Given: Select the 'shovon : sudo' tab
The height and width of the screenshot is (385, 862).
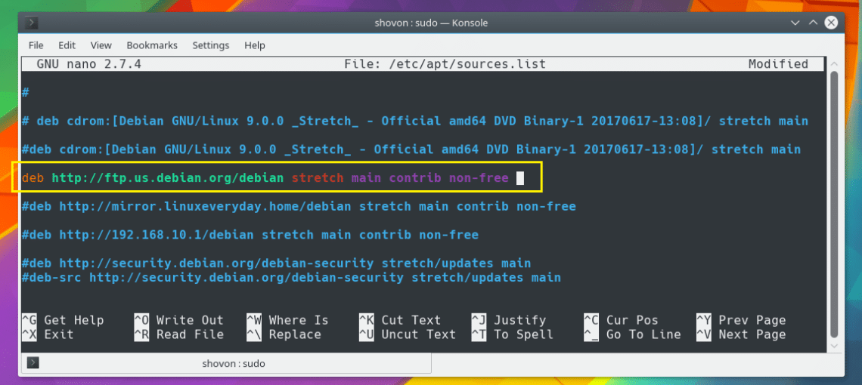Looking at the screenshot, I should click(226, 363).
